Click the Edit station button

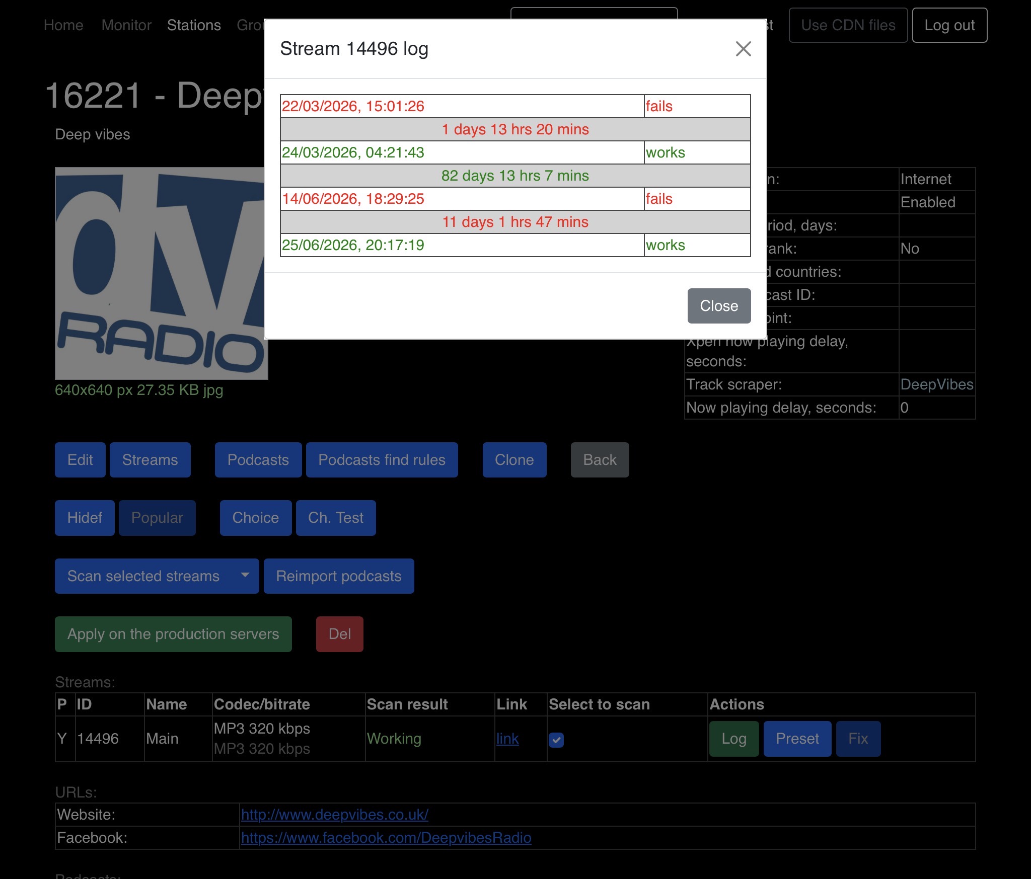[x=80, y=460]
